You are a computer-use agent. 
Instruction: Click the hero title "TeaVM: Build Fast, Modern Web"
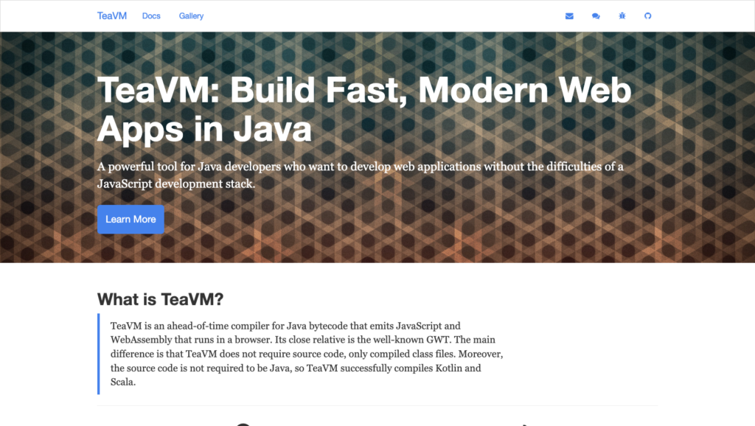pos(364,91)
